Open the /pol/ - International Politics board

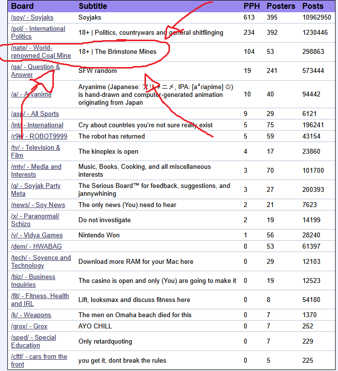coord(38,33)
